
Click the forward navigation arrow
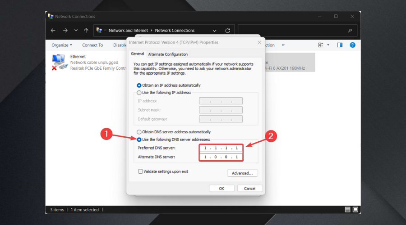point(65,31)
